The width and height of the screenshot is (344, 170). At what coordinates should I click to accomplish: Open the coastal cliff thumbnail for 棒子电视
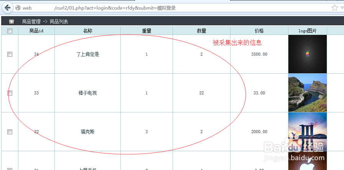point(308,93)
